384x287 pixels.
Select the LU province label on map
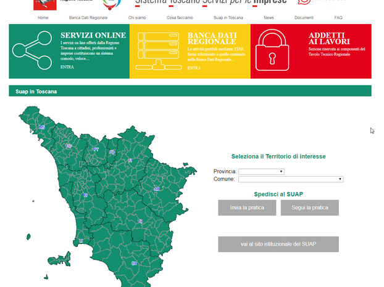pos(69,146)
